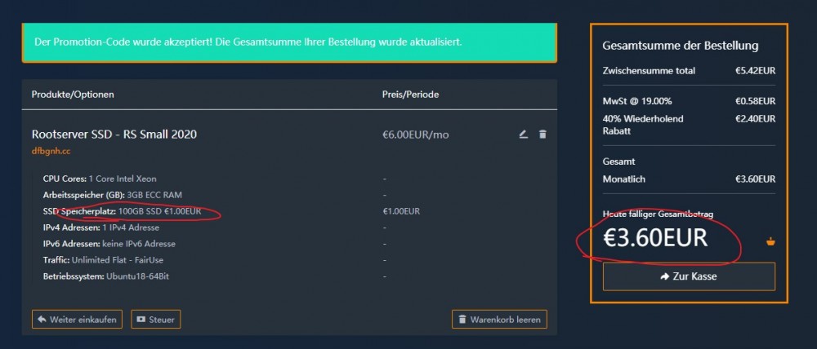
Task: Click the 40% Wiederholend Rabatt line
Action: (x=643, y=124)
